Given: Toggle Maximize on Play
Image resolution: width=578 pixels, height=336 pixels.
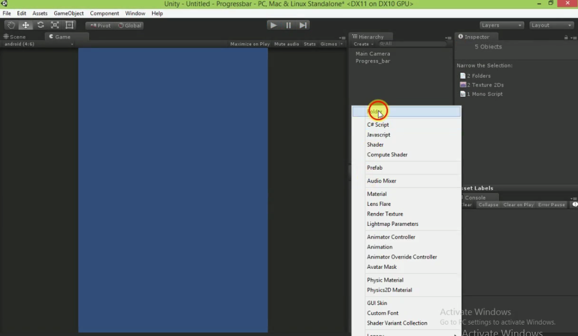Looking at the screenshot, I should [x=250, y=44].
